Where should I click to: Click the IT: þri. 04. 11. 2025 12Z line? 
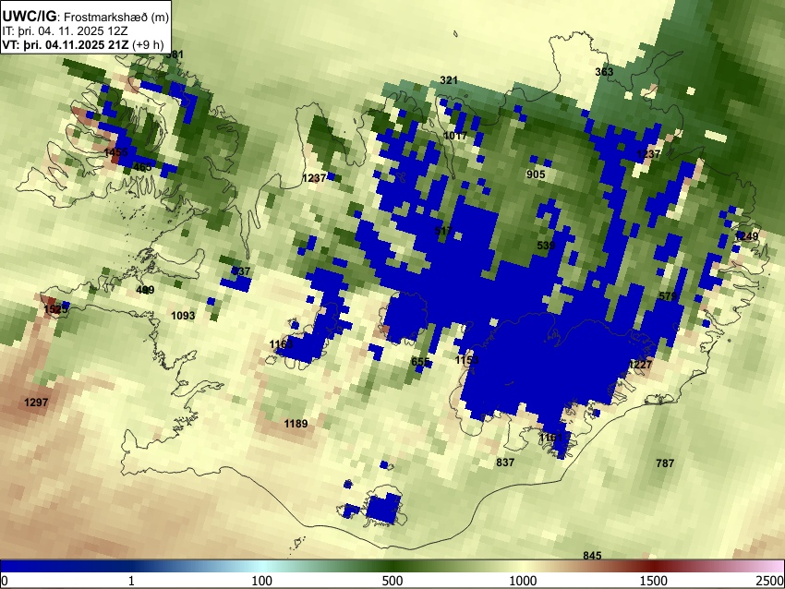point(65,31)
